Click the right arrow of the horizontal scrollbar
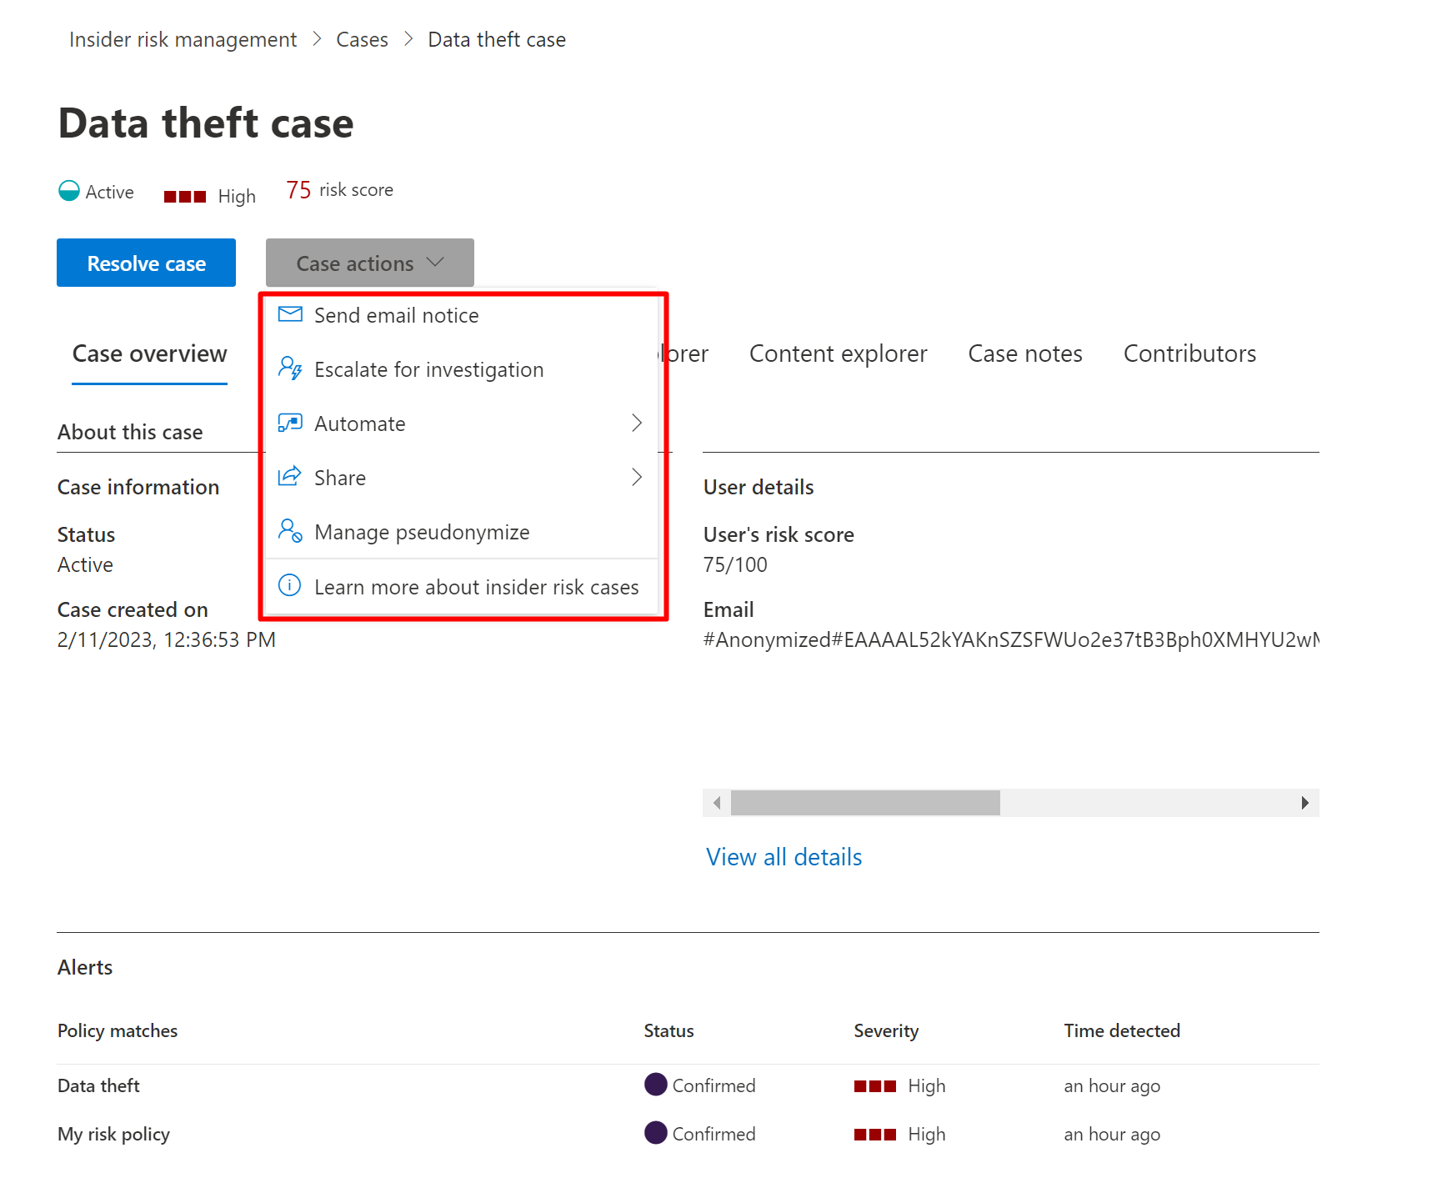This screenshot has height=1178, width=1442. pyautogui.click(x=1304, y=803)
